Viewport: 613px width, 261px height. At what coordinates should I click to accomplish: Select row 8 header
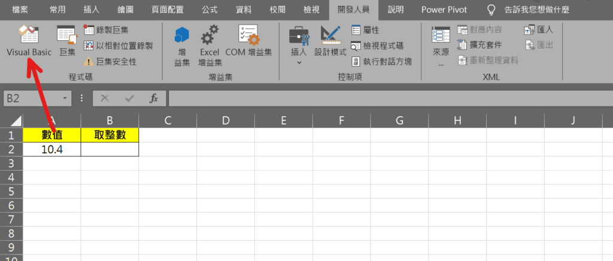pos(11,233)
